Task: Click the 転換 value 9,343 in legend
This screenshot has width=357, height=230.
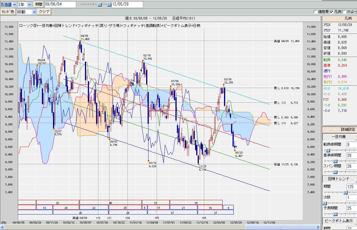Action: tap(342, 60)
